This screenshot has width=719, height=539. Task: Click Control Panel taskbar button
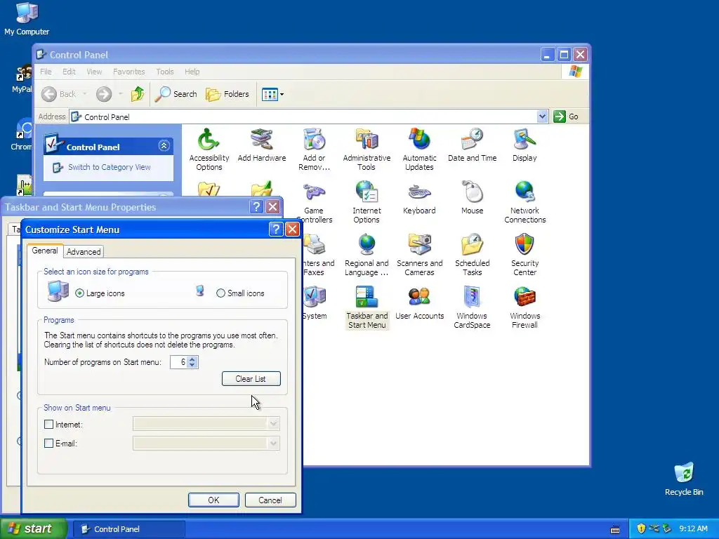[129, 529]
